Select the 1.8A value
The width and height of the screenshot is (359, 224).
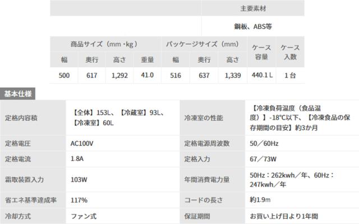pos(77,158)
